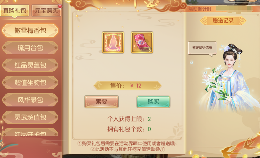
Task: Click the costume silhouette reward icon
Action: 113,42
